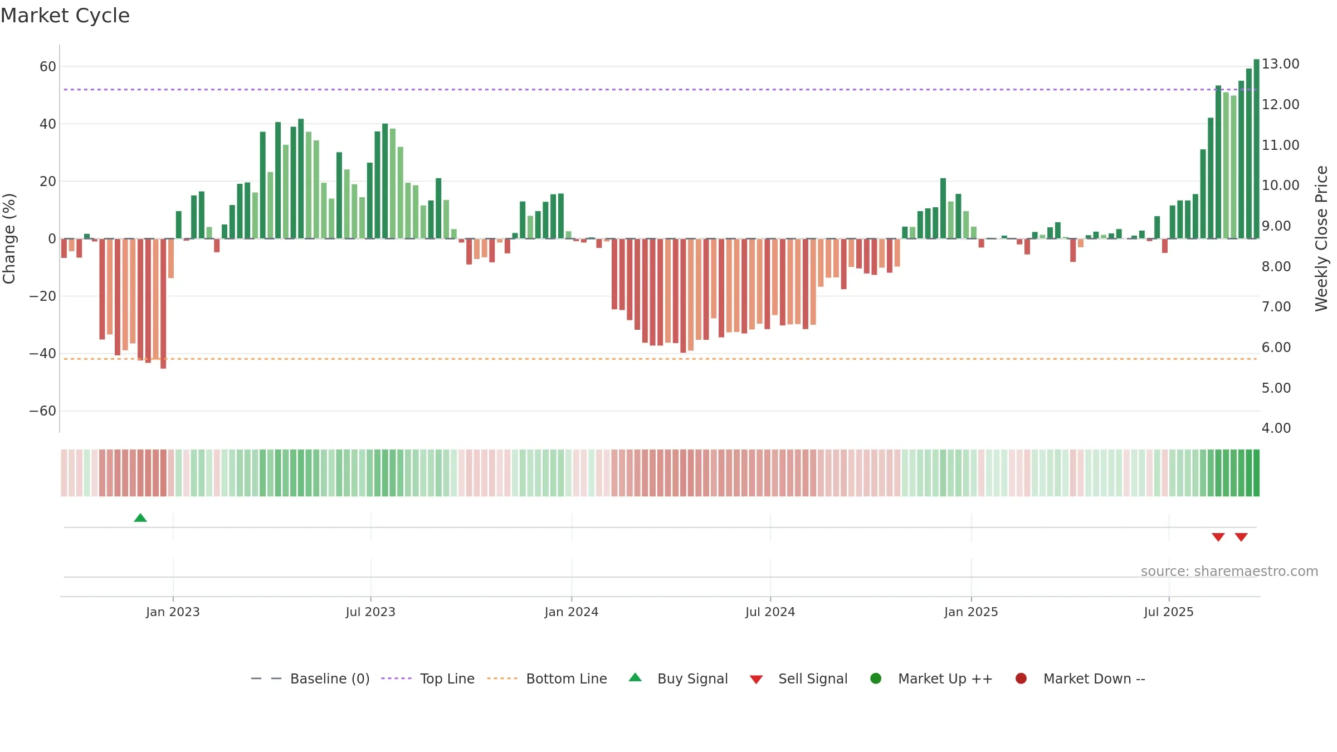
Task: Click the Jan 2023 x-axis label
Action: tap(173, 612)
